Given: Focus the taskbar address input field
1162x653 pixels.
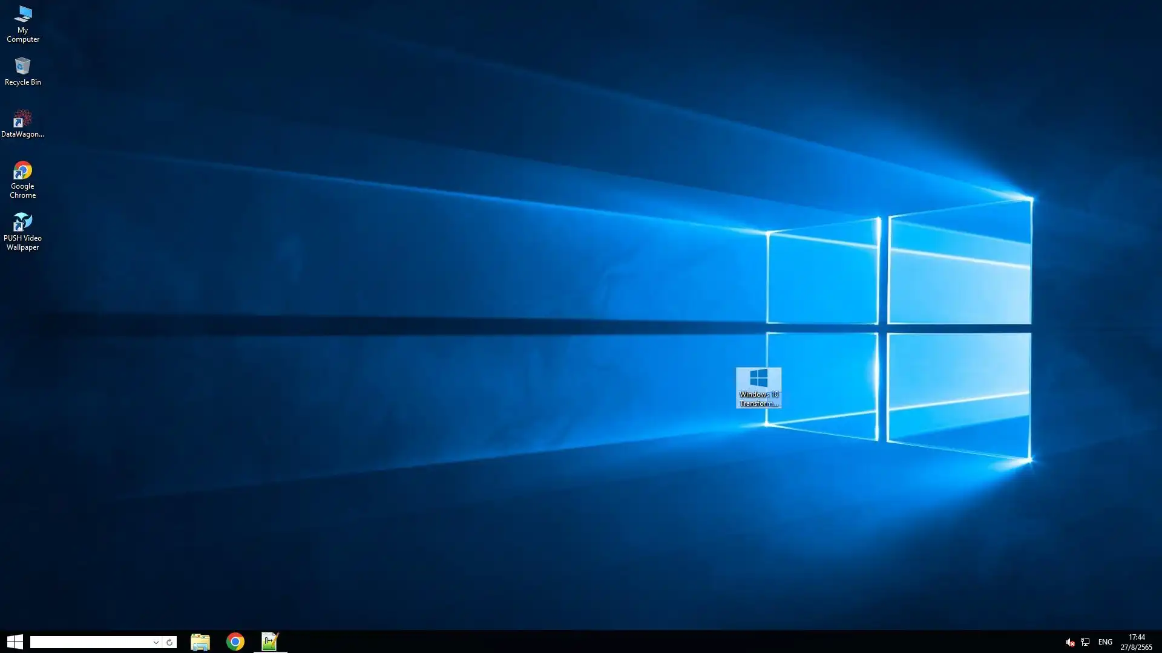Looking at the screenshot, I should click(90, 642).
